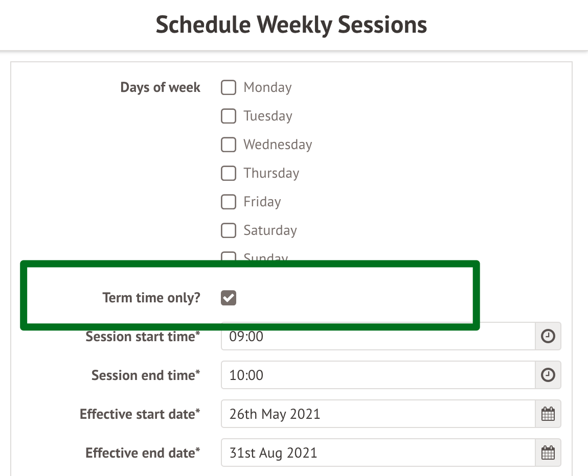Open the Session start time clock picker
The width and height of the screenshot is (588, 476).
tap(548, 337)
